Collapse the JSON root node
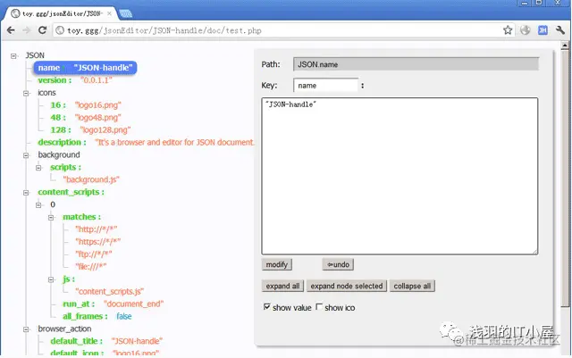Viewport: 572px width, 358px height. (13, 55)
